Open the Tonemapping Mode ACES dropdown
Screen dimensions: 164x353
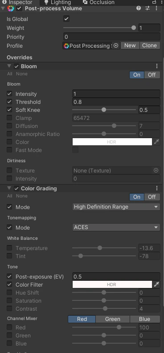[116, 227]
